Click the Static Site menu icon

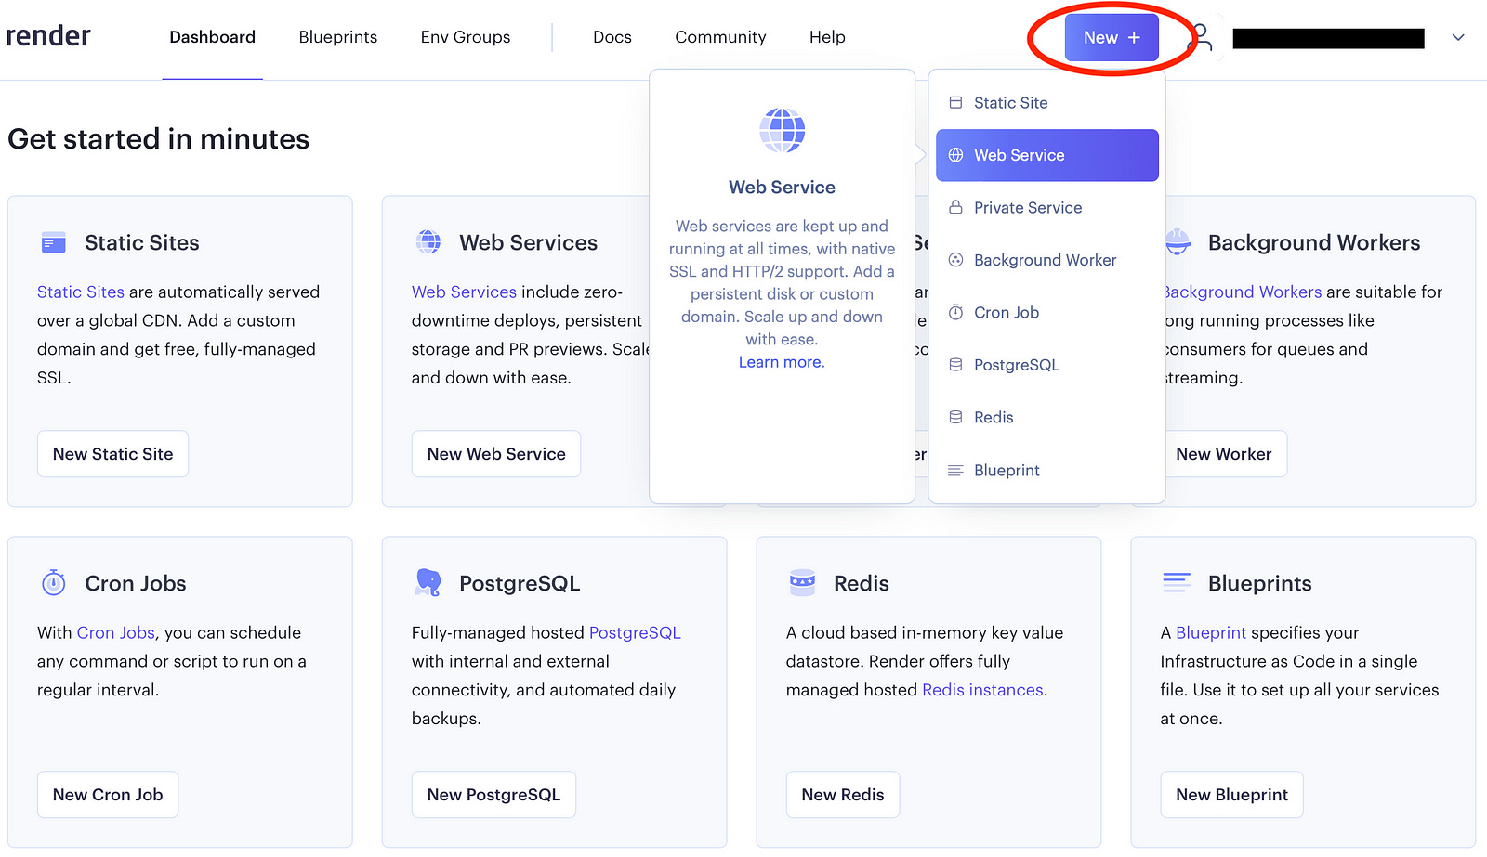pos(955,103)
